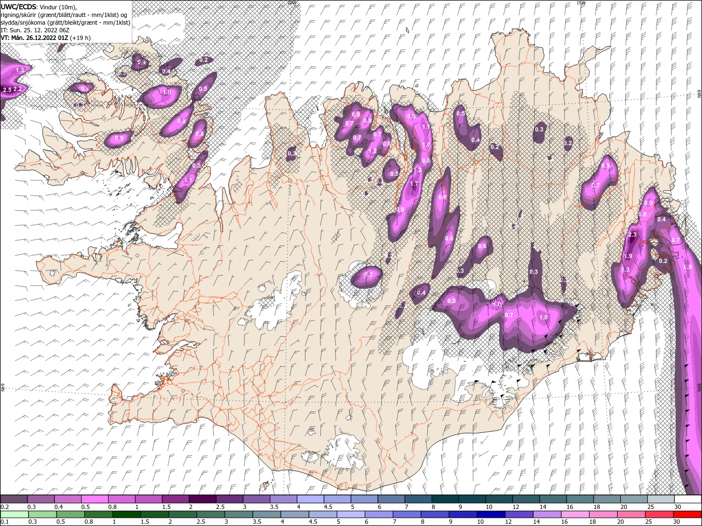Click the '1.7' precipitation value on the map

coord(415,184)
